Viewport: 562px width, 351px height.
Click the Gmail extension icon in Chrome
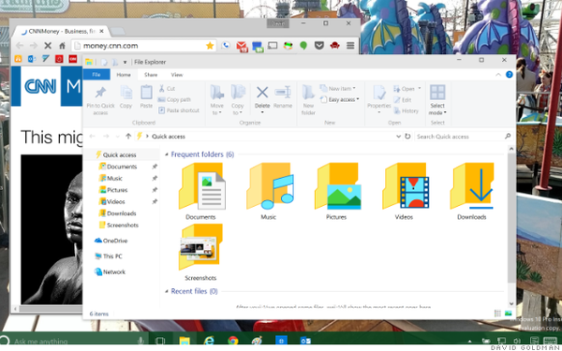point(242,46)
